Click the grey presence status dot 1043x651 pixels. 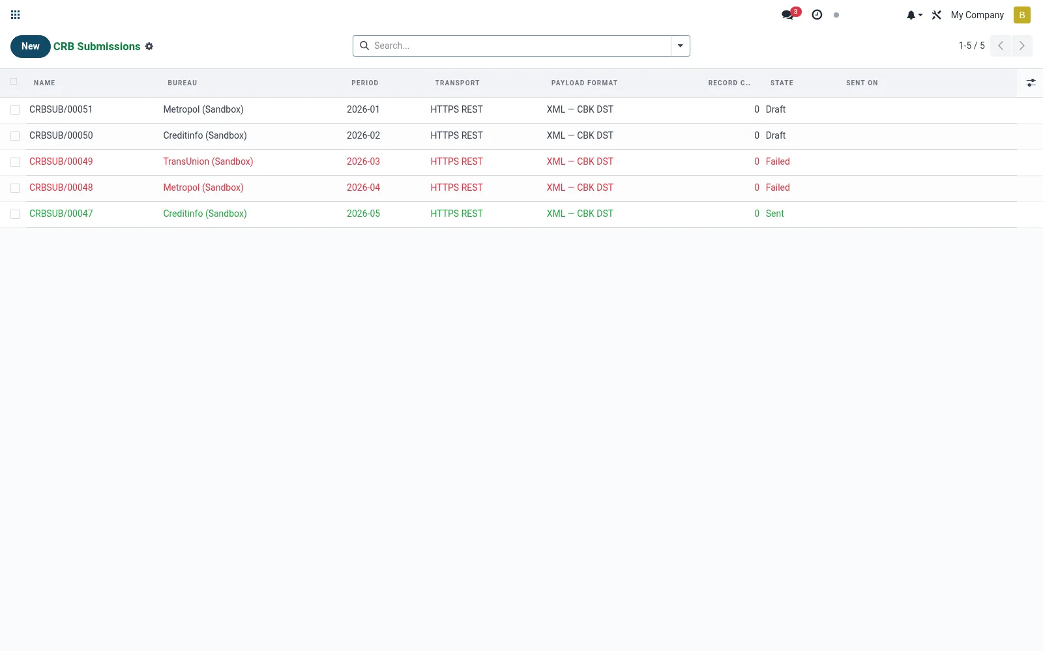pyautogui.click(x=836, y=15)
